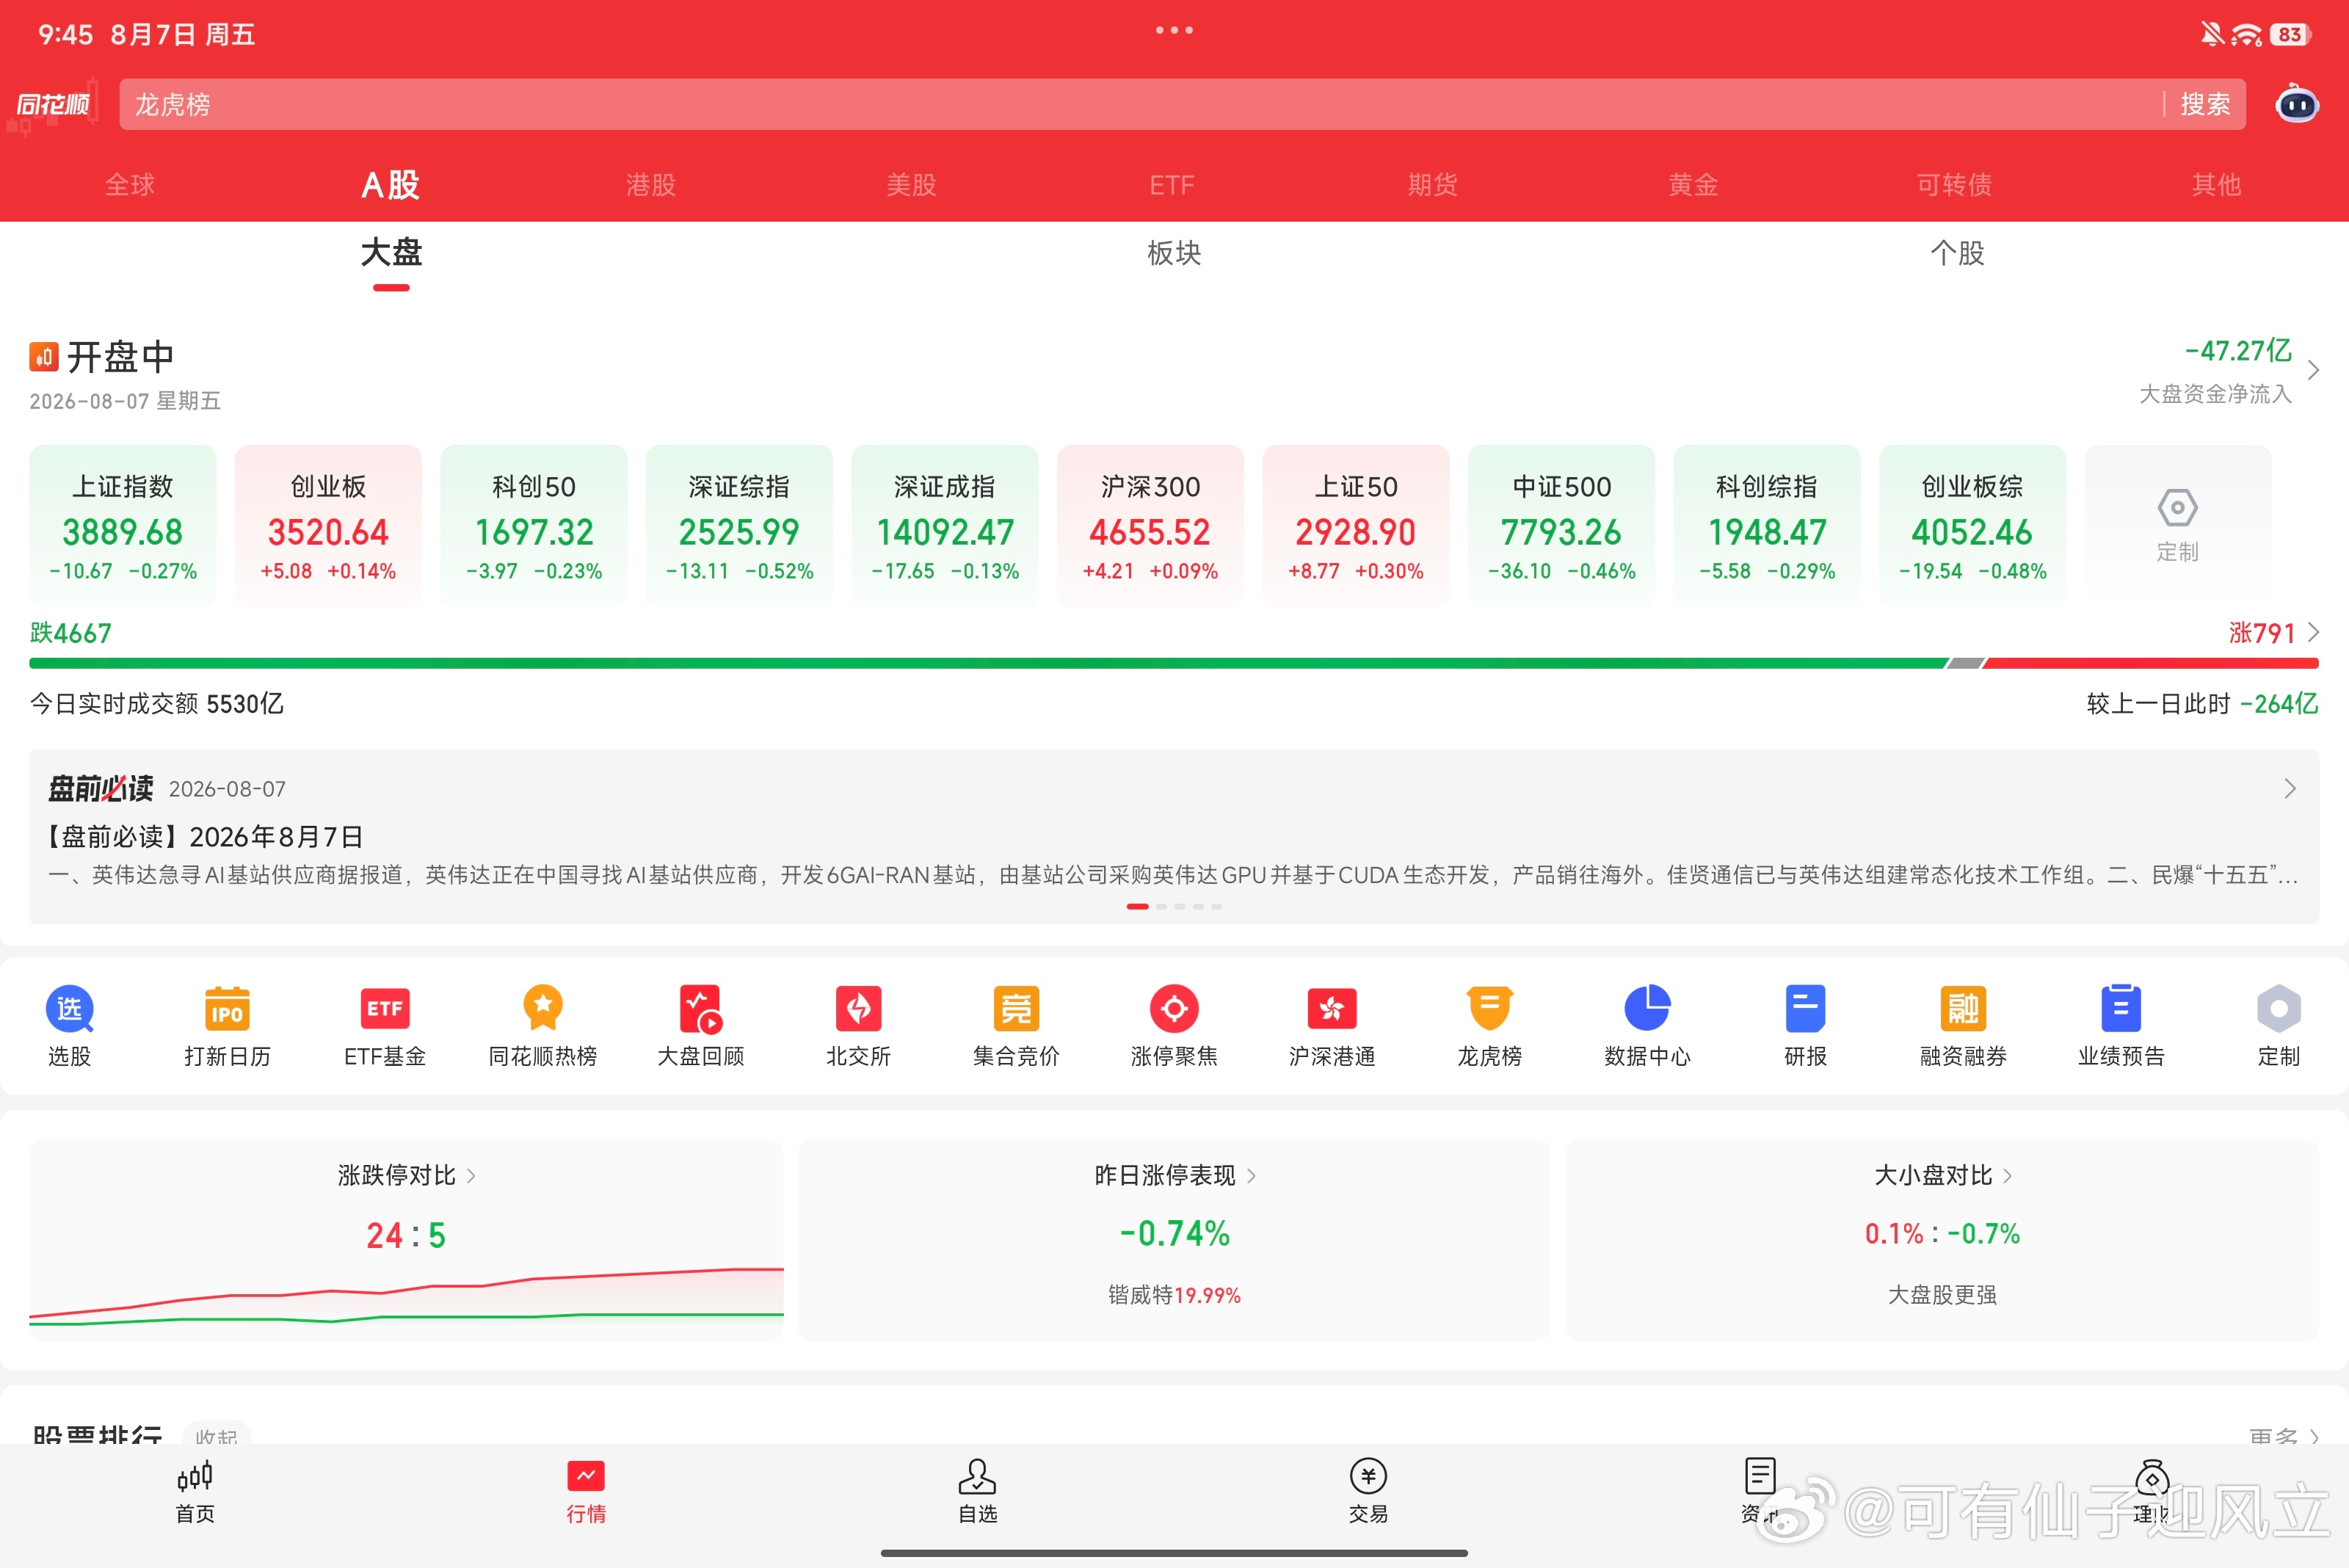Select 行情 in bottom navigation
The width and height of the screenshot is (2349, 1568).
tap(586, 1492)
